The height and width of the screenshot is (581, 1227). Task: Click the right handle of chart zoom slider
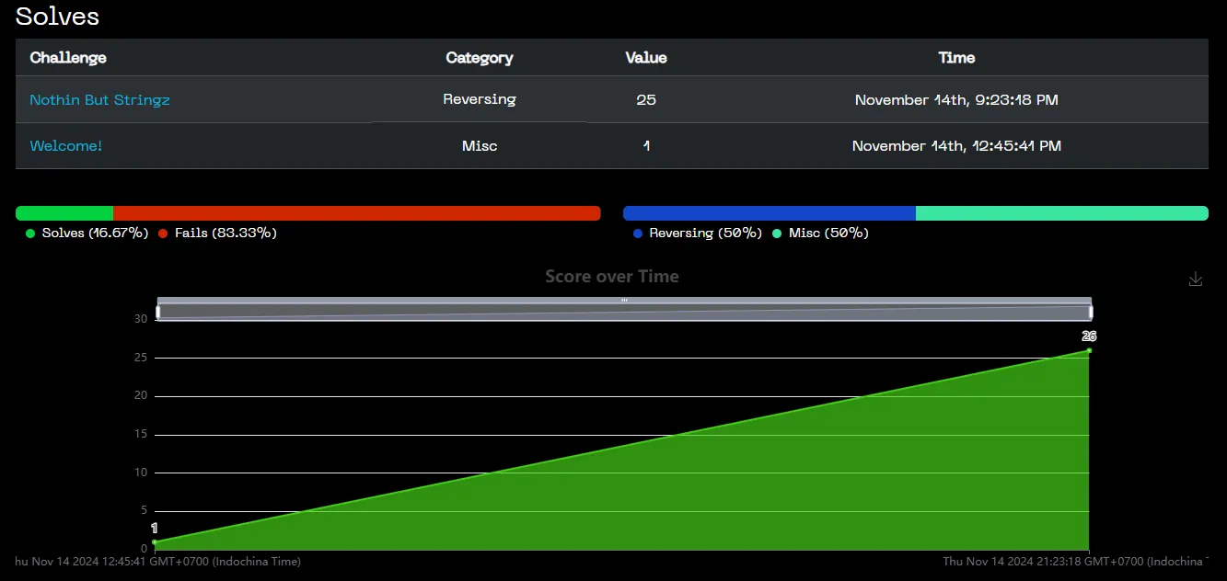(1091, 312)
